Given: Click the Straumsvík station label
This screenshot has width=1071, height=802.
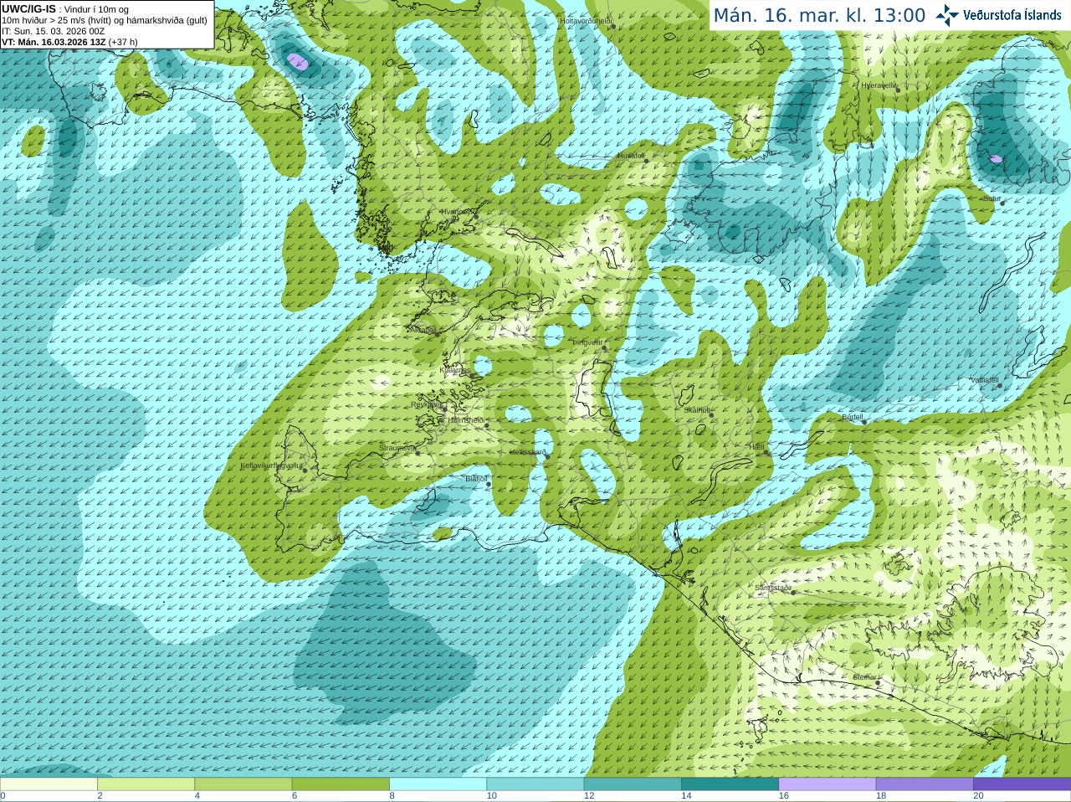Looking at the screenshot, I should point(397,448).
